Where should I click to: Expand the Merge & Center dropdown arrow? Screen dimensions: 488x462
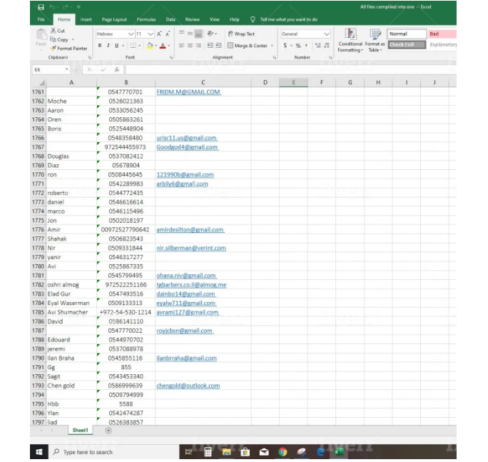[271, 46]
